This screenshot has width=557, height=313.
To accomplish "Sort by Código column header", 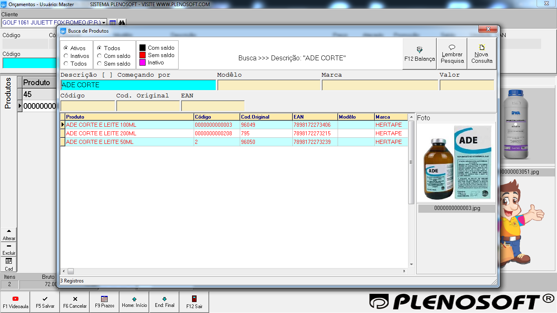I will click(217, 117).
